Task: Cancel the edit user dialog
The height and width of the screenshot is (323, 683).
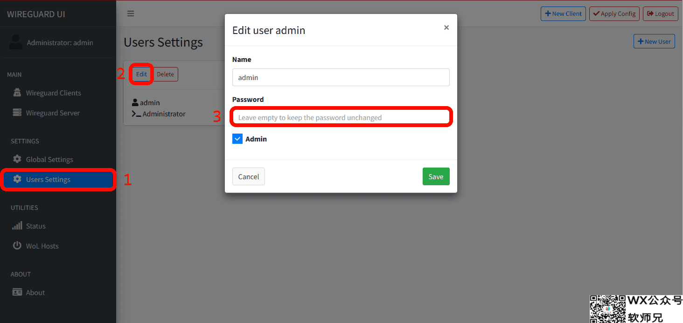Action: pos(249,176)
